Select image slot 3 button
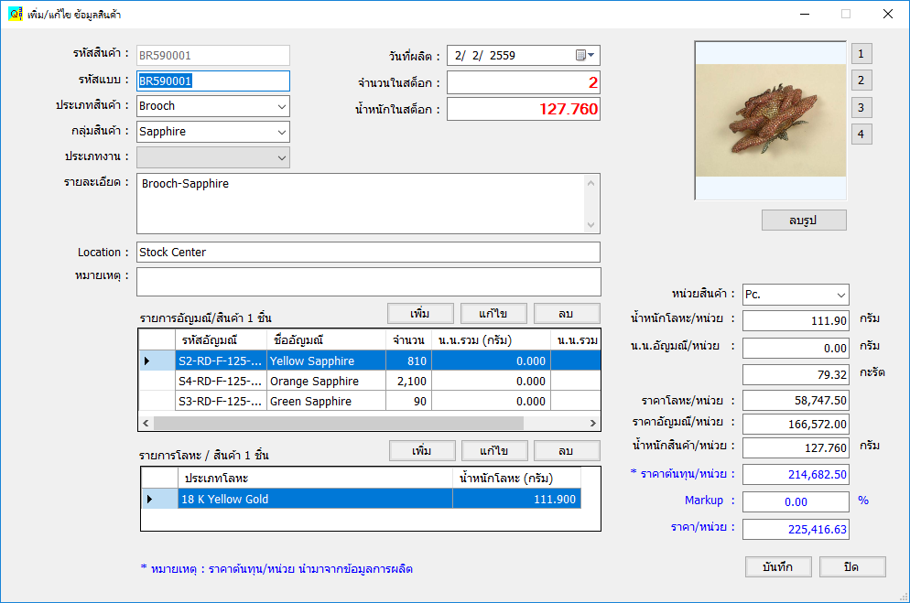Viewport: 910px width, 603px height. (x=861, y=108)
